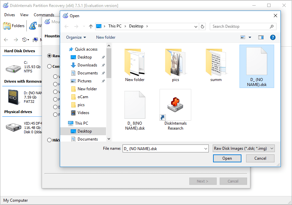
Task: Click the Help question mark icon
Action: click(273, 37)
